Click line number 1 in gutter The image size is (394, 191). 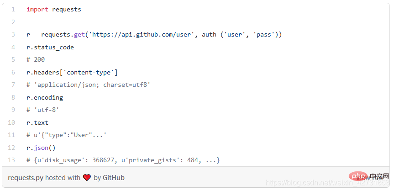click(x=13, y=10)
